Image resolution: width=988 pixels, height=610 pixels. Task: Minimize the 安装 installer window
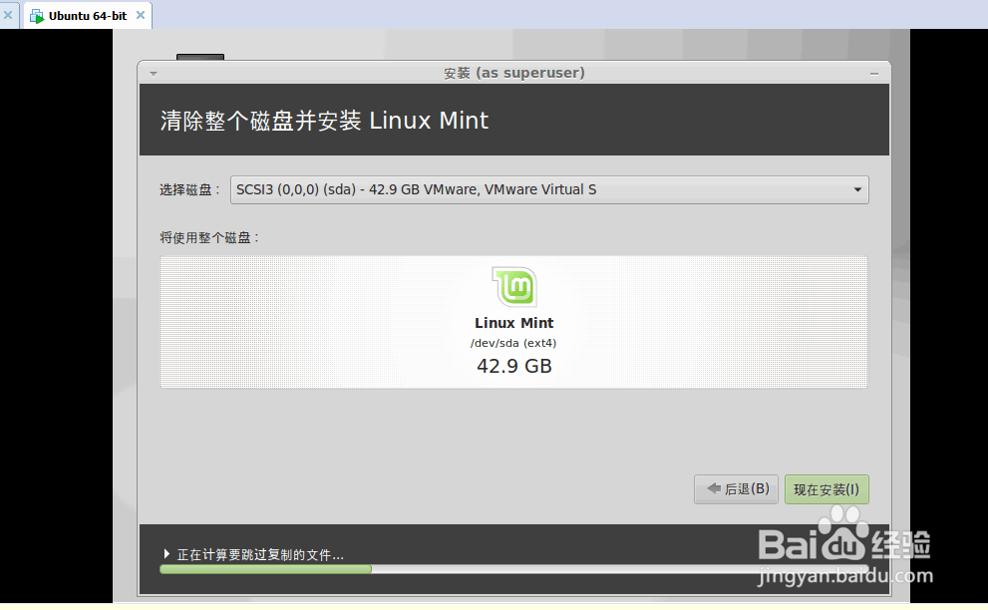(874, 74)
